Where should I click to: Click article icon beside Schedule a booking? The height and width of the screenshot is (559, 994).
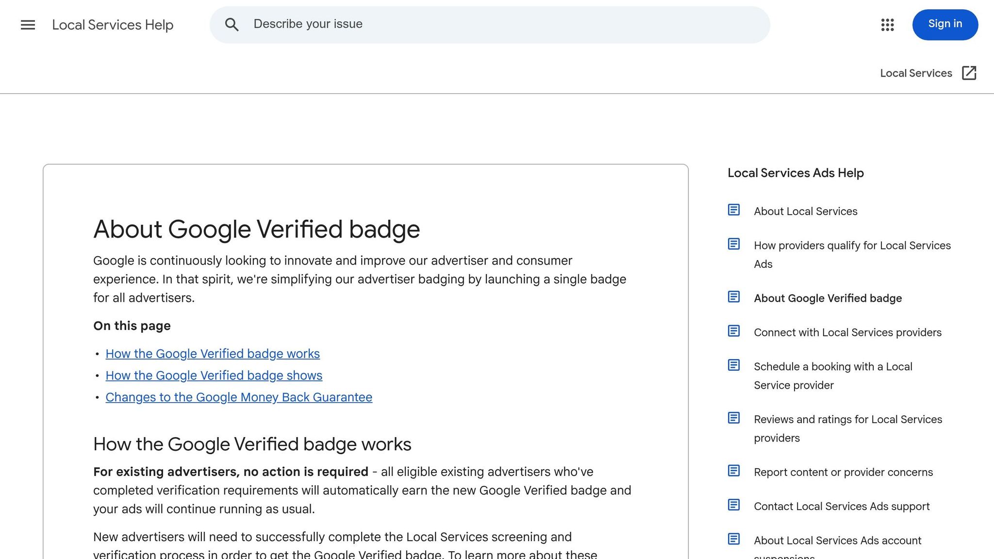[734, 365]
